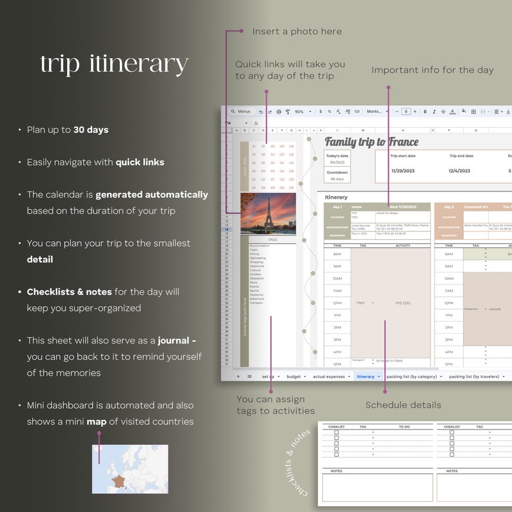Viewport: 512px width, 512px height.
Task: Click the font size field showing 8
Action: [x=406, y=112]
